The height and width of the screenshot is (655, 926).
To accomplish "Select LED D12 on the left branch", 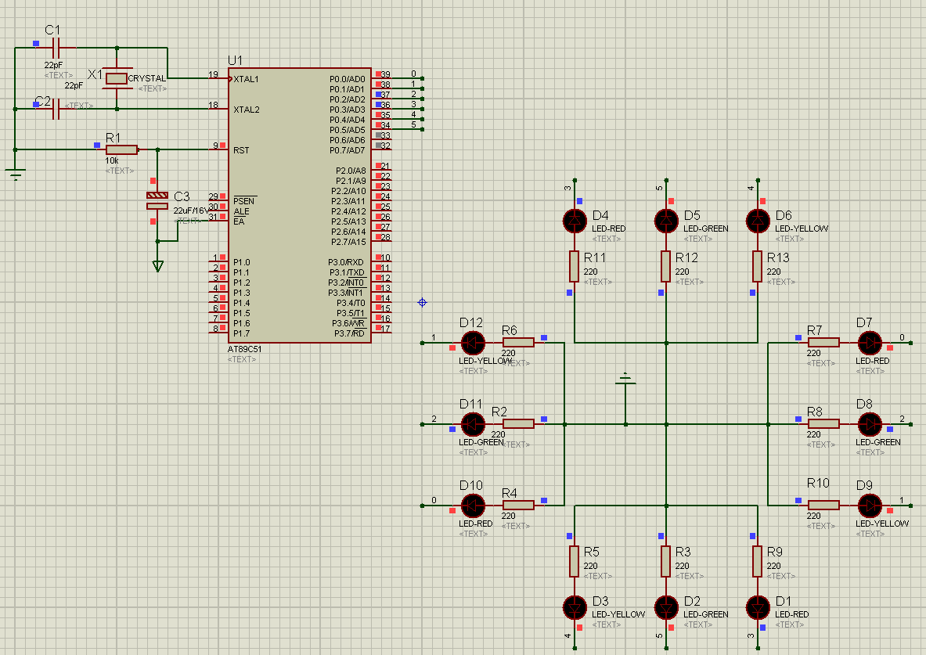I will 473,342.
